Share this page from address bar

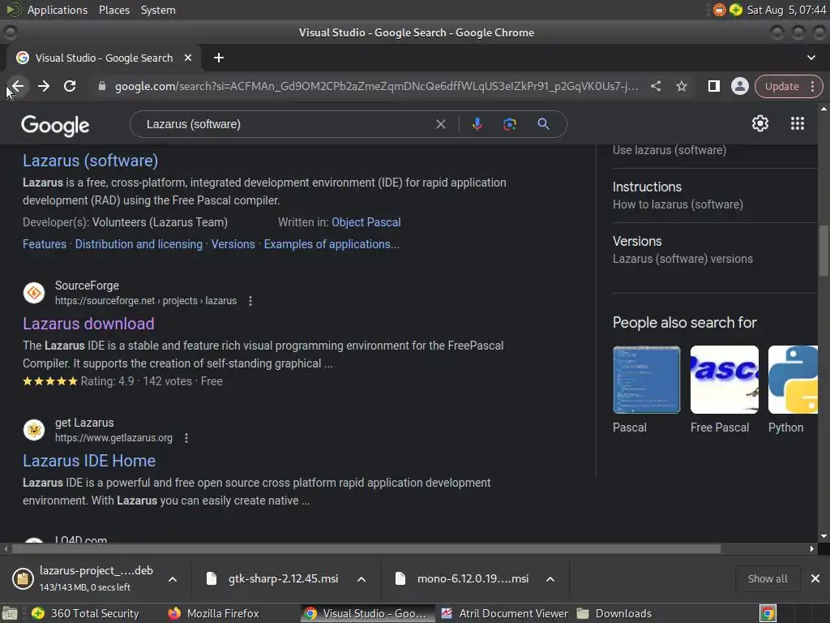(655, 86)
